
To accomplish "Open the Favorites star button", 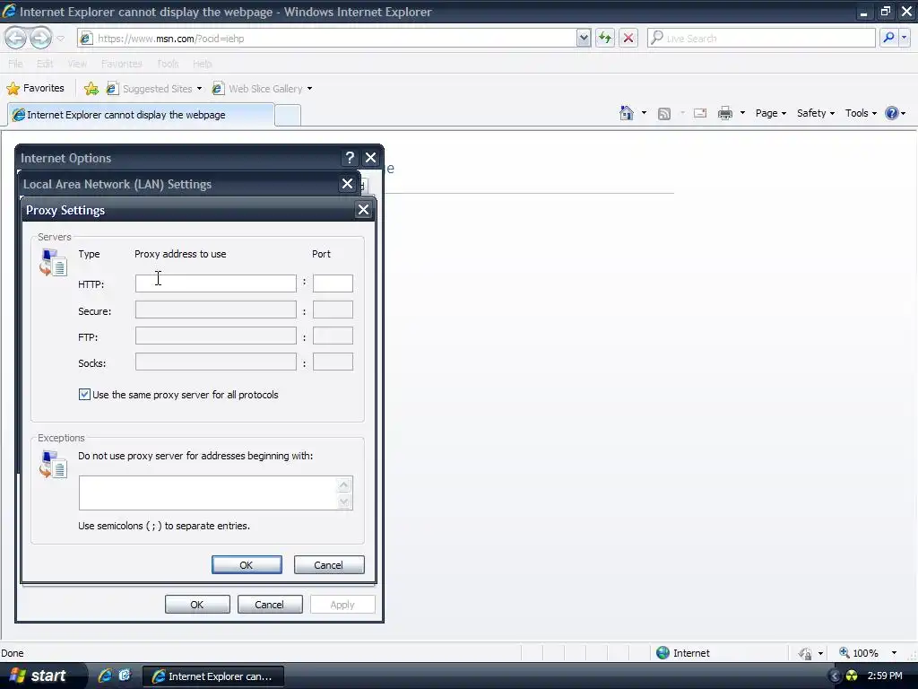I will point(35,89).
